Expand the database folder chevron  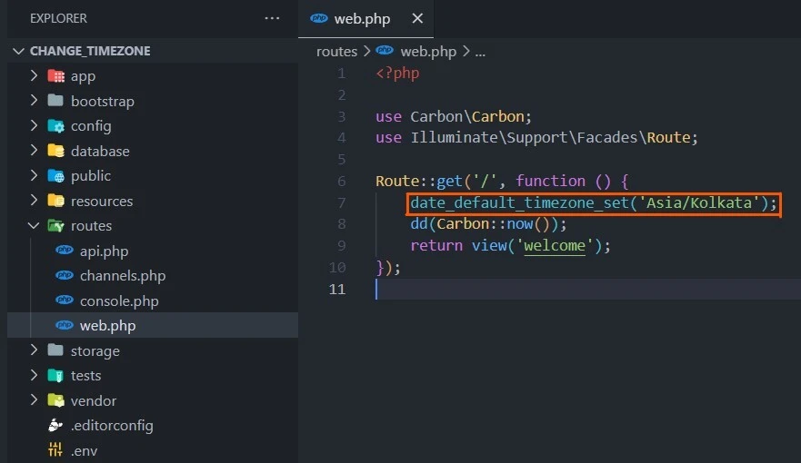click(x=34, y=151)
